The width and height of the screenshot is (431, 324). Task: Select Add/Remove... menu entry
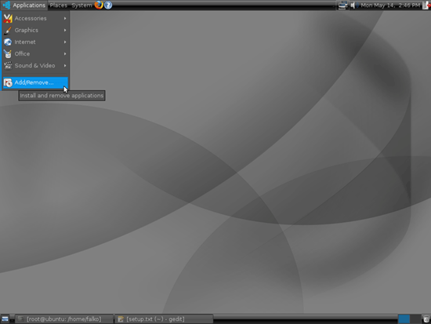35,82
